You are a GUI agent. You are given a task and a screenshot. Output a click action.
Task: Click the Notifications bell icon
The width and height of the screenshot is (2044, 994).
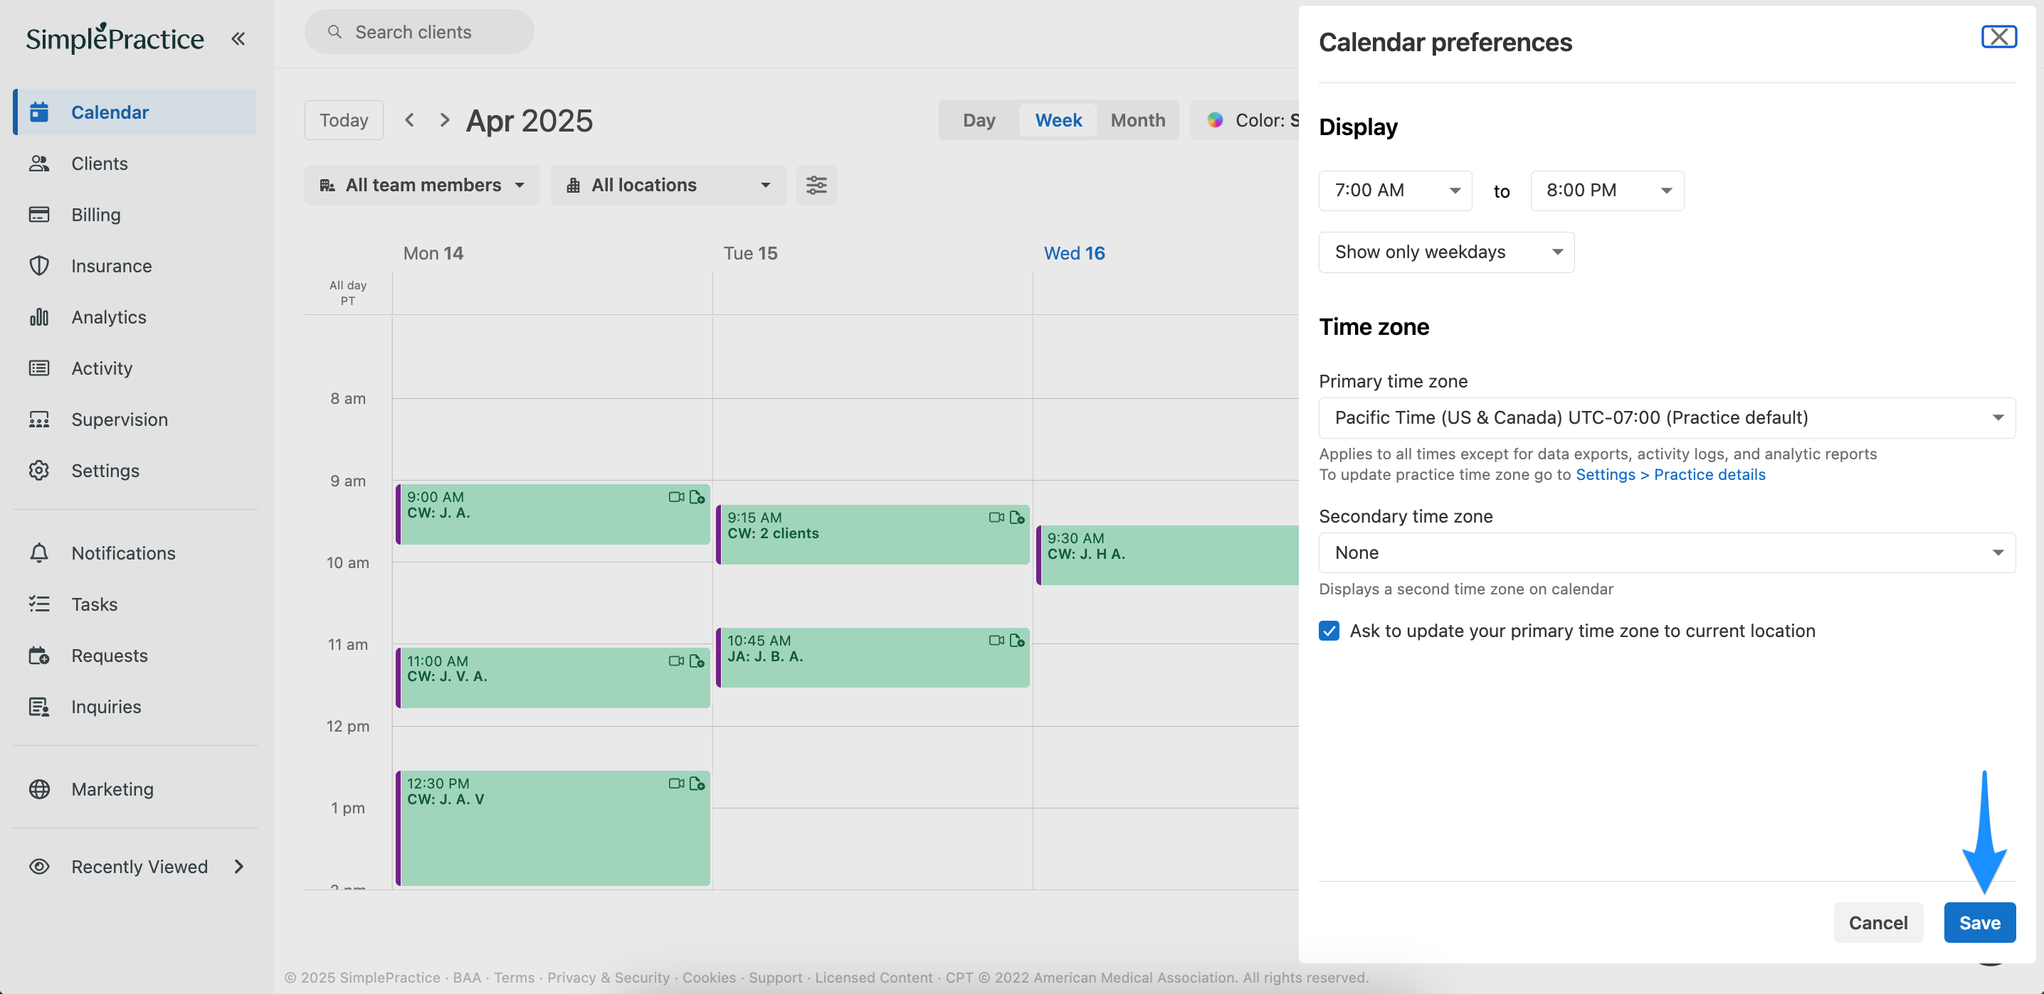[39, 552]
